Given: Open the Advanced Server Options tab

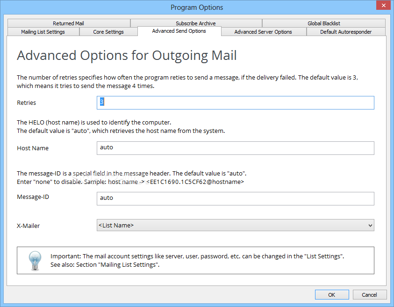Looking at the screenshot, I should (x=263, y=32).
